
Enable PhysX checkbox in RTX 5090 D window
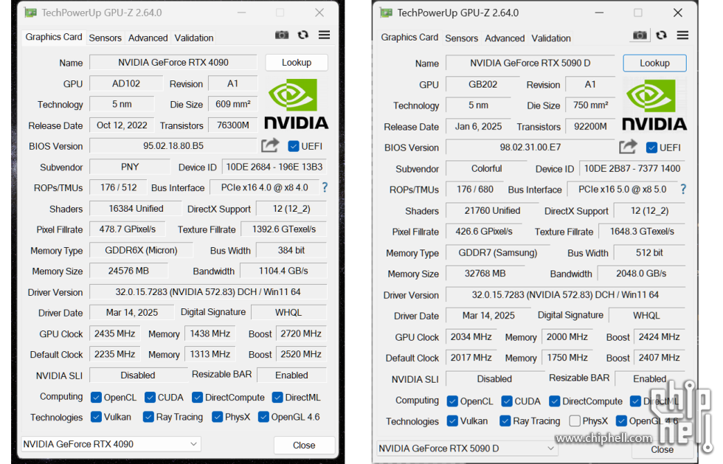[575, 420]
